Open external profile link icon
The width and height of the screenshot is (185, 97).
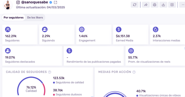click(x=55, y=2)
